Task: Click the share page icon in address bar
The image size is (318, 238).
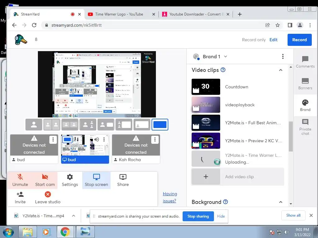Action: [x=267, y=25]
